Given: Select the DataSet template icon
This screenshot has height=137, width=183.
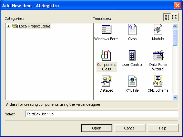Looking at the screenshot, I should 106,81.
